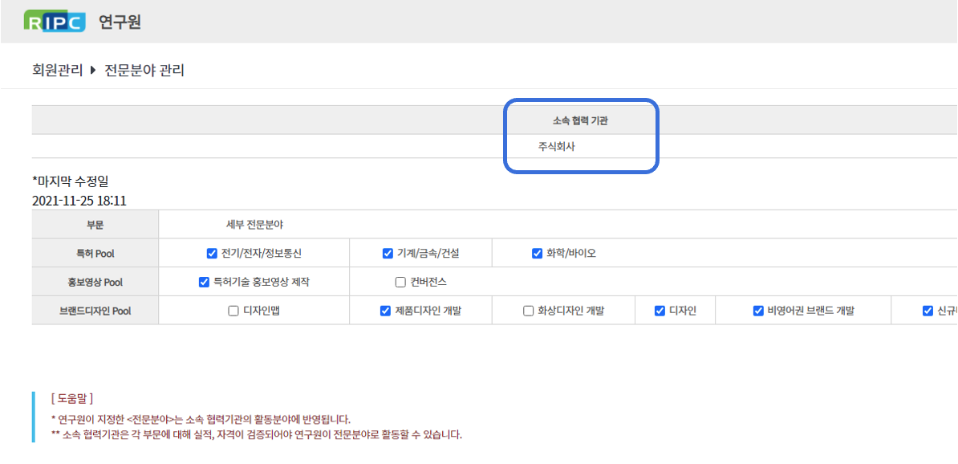This screenshot has width=958, height=464.
Task: Uncheck the 디자인 checkbox
Action: click(660, 311)
